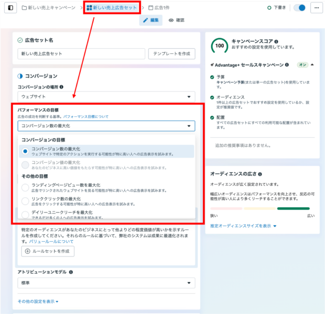Click the campaign score 100 circle

coord(219,46)
